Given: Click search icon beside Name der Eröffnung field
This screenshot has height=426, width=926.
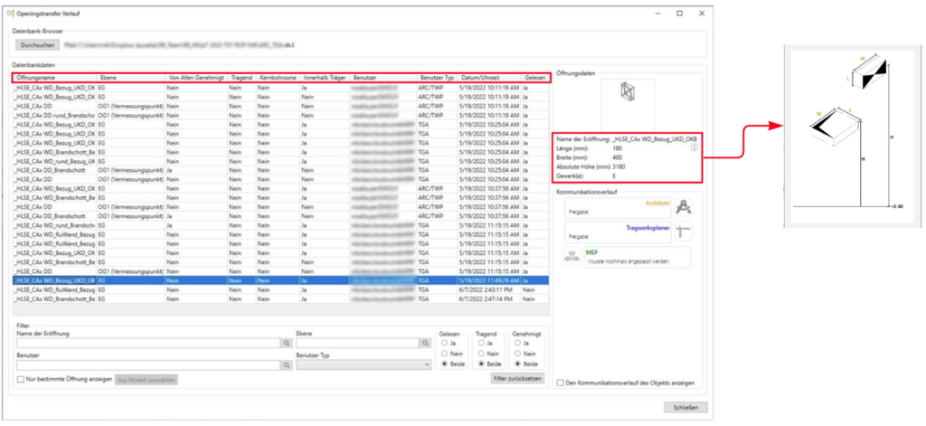Looking at the screenshot, I should [x=287, y=344].
